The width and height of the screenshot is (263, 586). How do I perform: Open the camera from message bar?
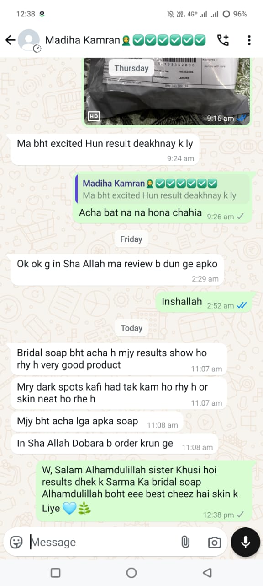tap(214, 543)
